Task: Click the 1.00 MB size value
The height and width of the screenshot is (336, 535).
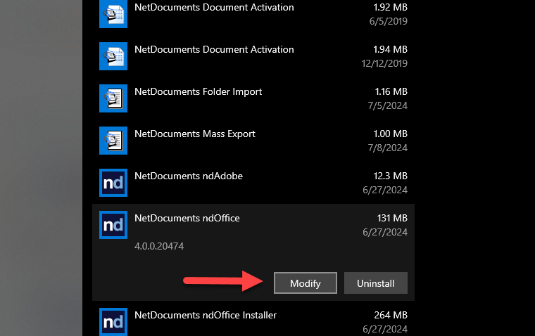Action: pyautogui.click(x=390, y=134)
